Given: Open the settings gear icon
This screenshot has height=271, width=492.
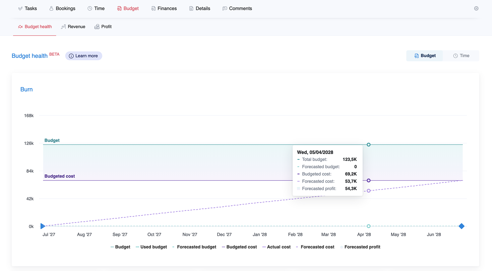Looking at the screenshot, I should tap(476, 9).
